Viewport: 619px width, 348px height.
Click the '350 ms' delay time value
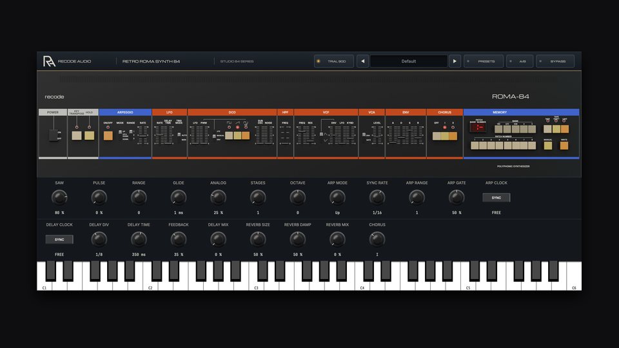(139, 255)
